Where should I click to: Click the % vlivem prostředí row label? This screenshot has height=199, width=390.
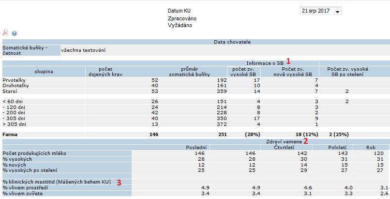[25, 188]
